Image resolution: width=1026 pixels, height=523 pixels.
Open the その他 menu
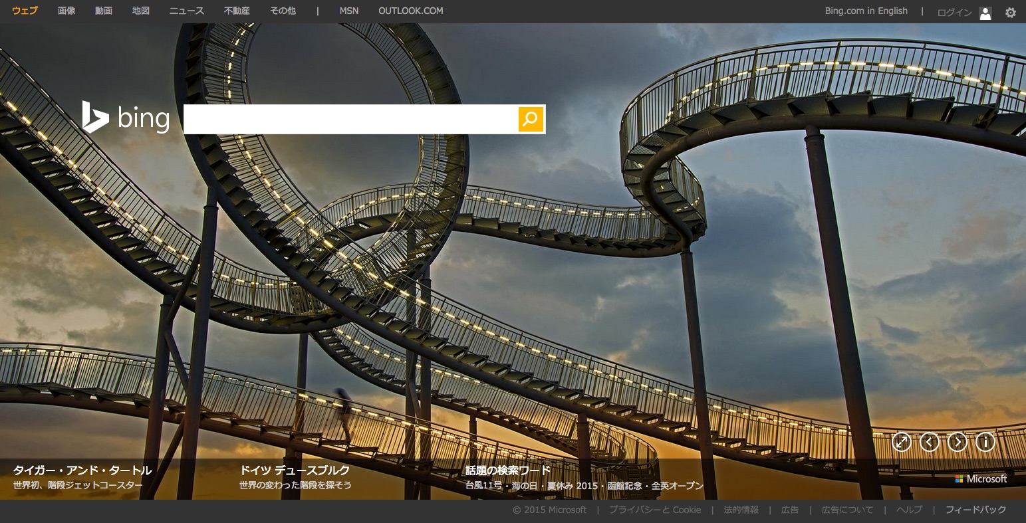[283, 11]
